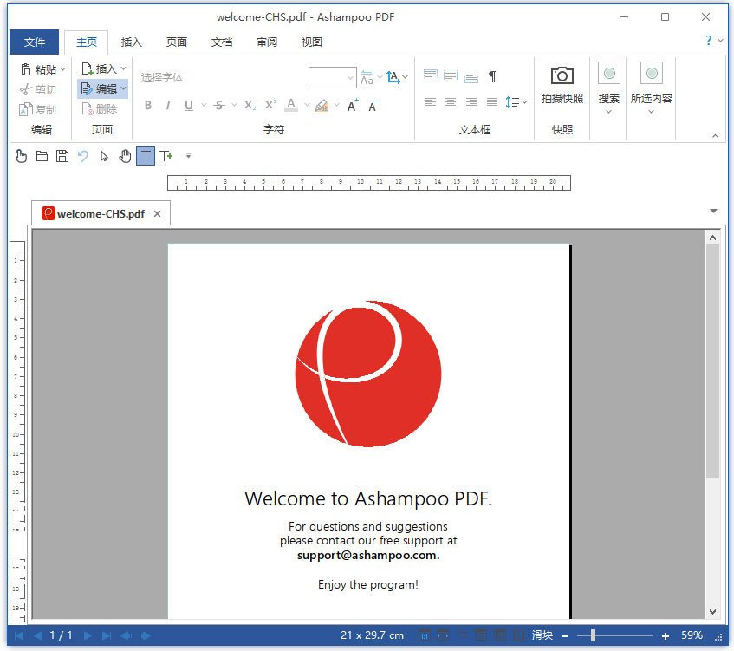
Task: Switch to the 主页 tab
Action: (87, 42)
